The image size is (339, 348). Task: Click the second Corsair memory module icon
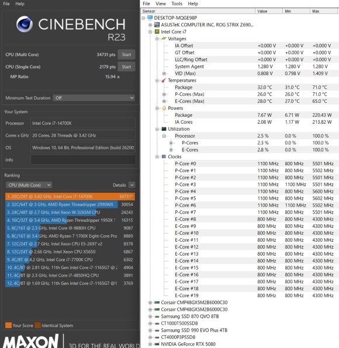point(157,309)
